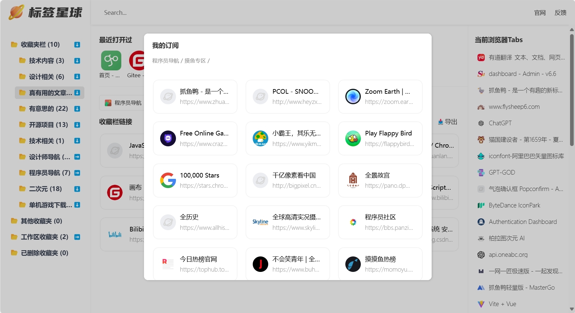Click the 全景故宫 palace icon
This screenshot has height=313, width=575.
point(353,181)
